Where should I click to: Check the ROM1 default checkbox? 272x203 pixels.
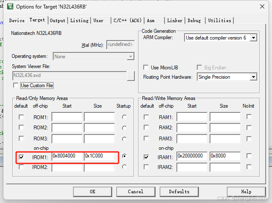tap(21, 117)
